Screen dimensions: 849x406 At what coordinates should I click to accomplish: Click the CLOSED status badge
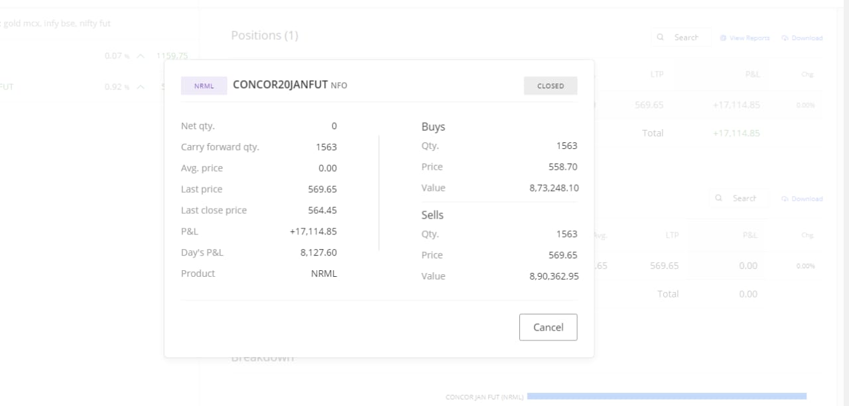(x=551, y=86)
